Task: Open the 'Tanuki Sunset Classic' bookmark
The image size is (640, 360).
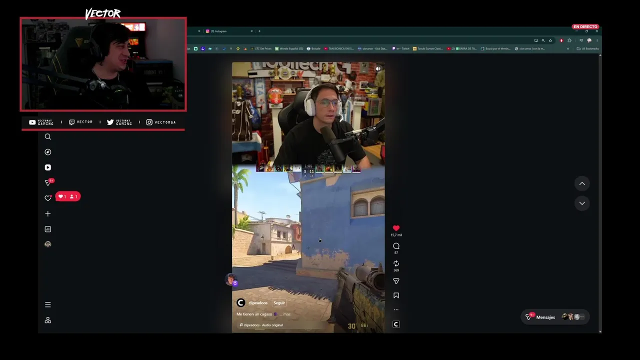Action: (x=428, y=48)
